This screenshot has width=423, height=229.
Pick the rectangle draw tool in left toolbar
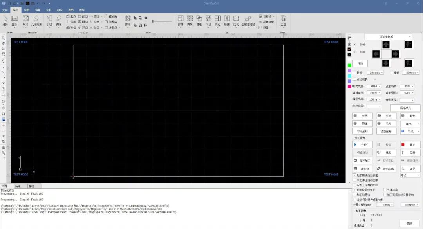click(4, 96)
